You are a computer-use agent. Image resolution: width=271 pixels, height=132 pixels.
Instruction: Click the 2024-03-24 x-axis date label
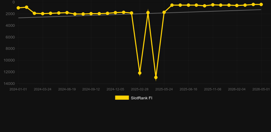[43, 89]
